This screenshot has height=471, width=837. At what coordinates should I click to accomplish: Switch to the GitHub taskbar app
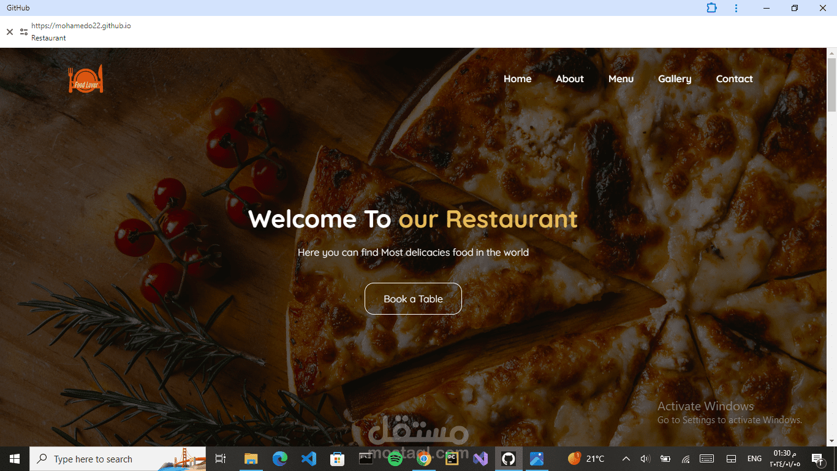click(509, 459)
